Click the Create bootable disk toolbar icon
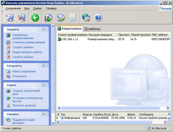 48,18
